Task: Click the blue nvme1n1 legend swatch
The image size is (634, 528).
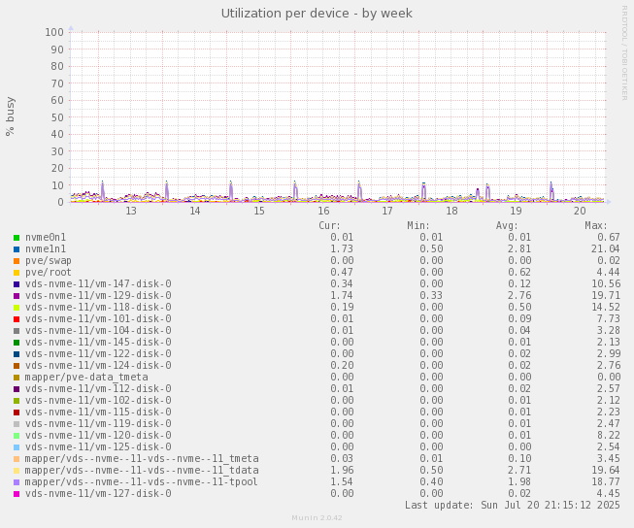Action: point(17,249)
